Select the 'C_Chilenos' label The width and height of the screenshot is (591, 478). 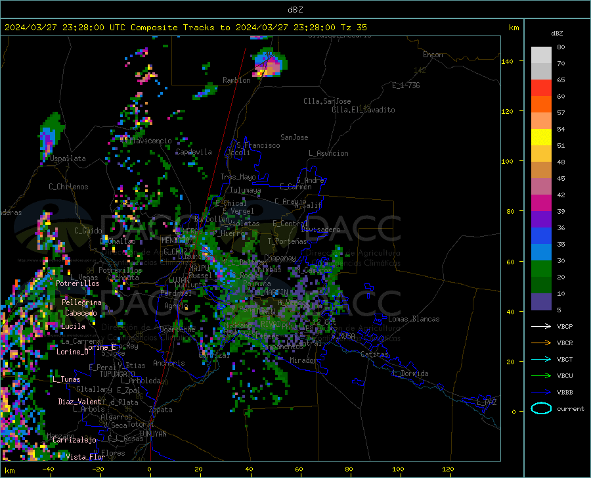pyautogui.click(x=68, y=187)
